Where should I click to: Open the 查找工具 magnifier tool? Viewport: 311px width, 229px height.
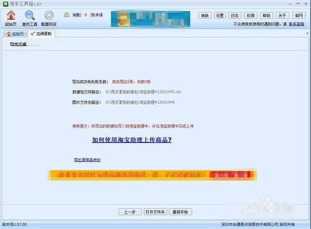coord(30,18)
